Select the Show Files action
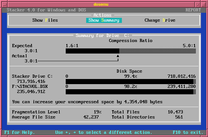This screenshot has width=208, height=137. (45, 20)
